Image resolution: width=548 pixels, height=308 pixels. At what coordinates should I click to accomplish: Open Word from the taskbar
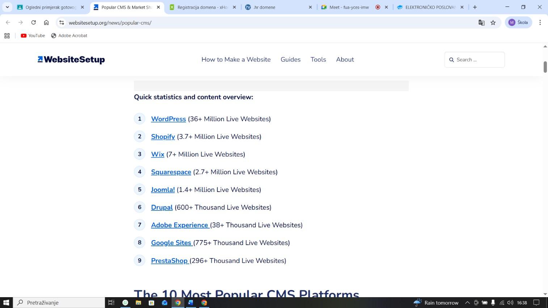point(191,303)
